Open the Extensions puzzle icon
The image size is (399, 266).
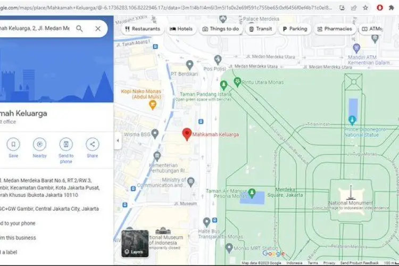tap(392, 7)
